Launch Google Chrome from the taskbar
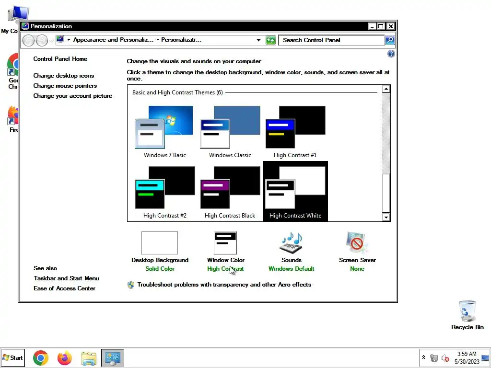Image resolution: width=491 pixels, height=368 pixels. [41, 358]
